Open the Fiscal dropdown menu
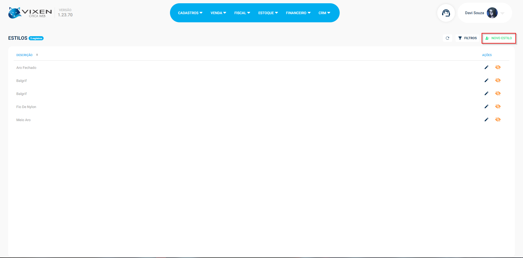 click(x=242, y=13)
